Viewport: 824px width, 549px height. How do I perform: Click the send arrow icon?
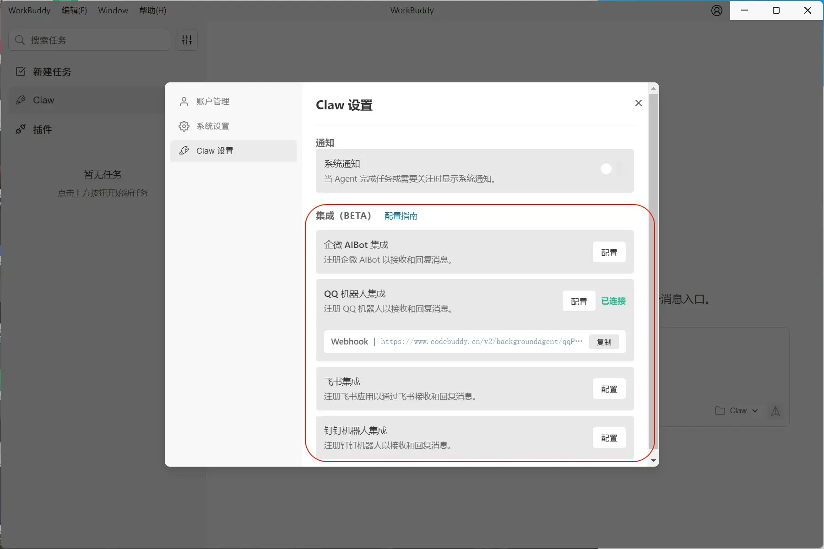(775, 411)
